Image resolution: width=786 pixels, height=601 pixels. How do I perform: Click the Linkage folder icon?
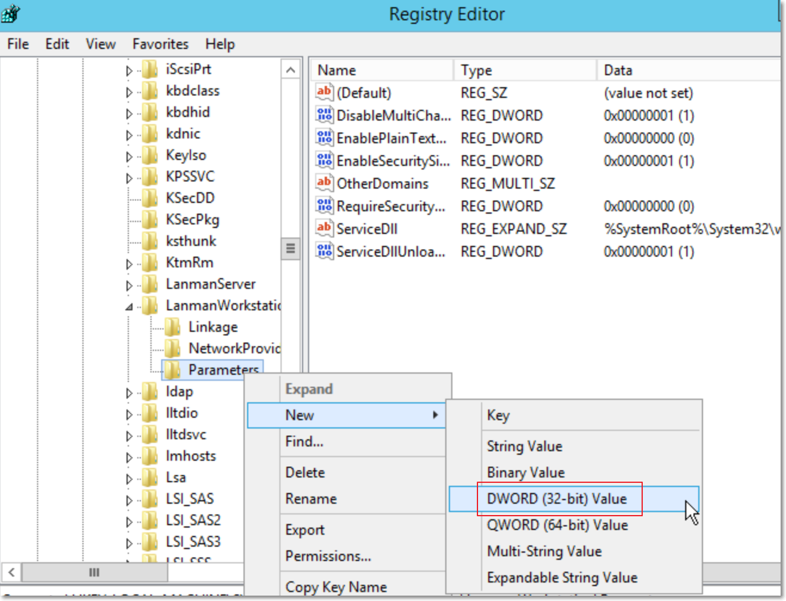pos(173,327)
